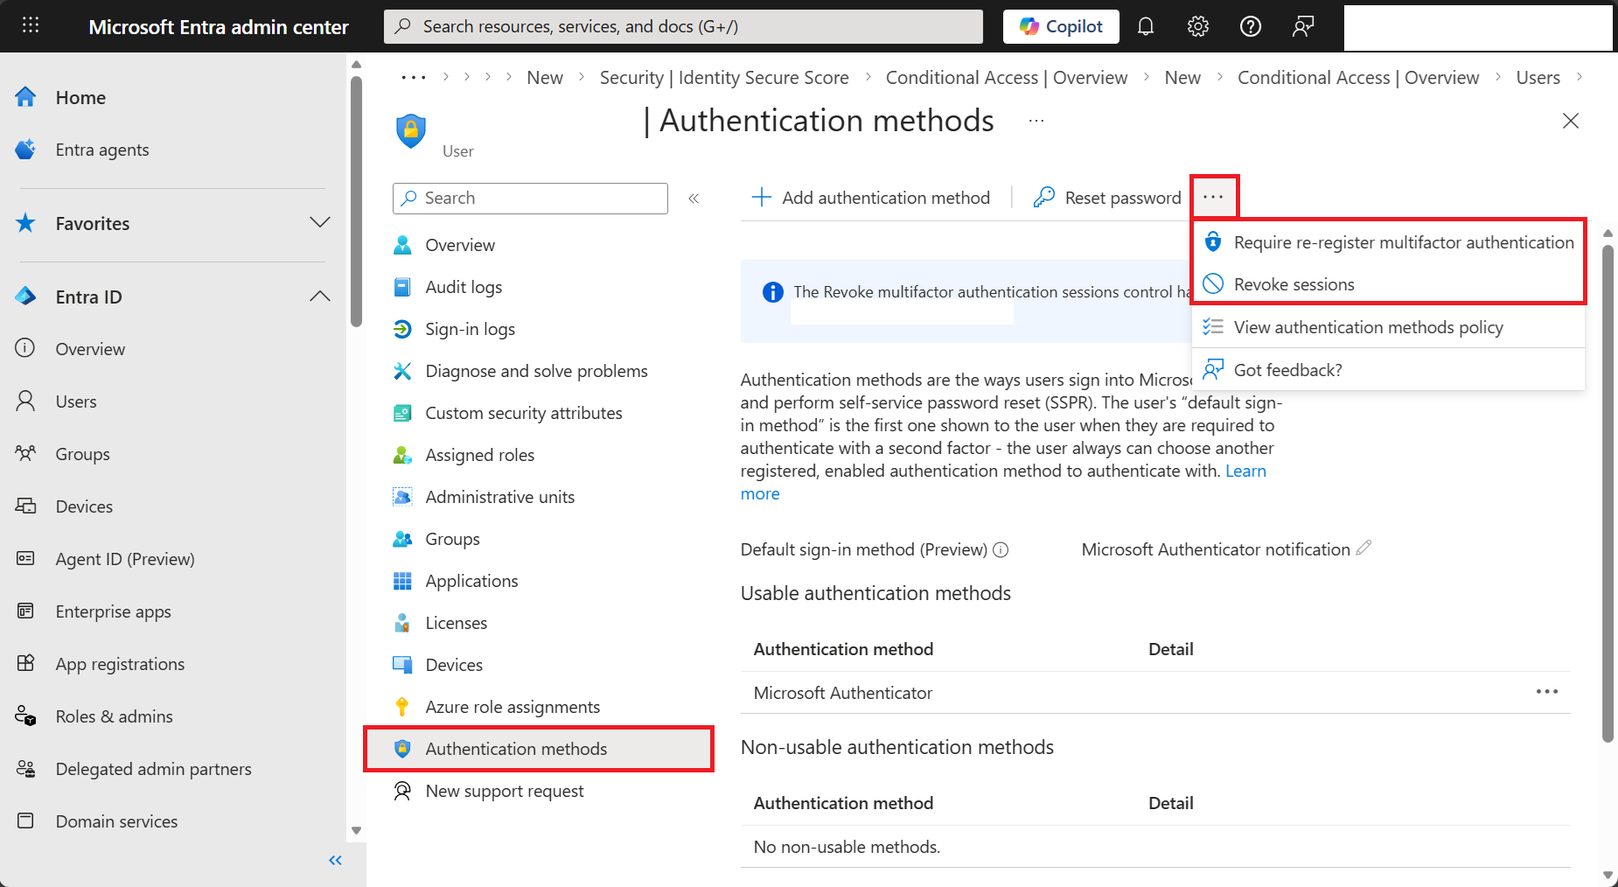Open Custom security attributes
The image size is (1618, 887).
[x=524, y=413]
